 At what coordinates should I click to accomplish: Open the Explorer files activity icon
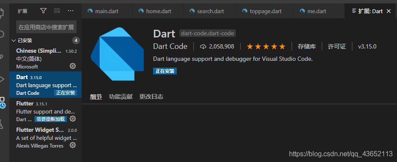click(x=2, y=13)
